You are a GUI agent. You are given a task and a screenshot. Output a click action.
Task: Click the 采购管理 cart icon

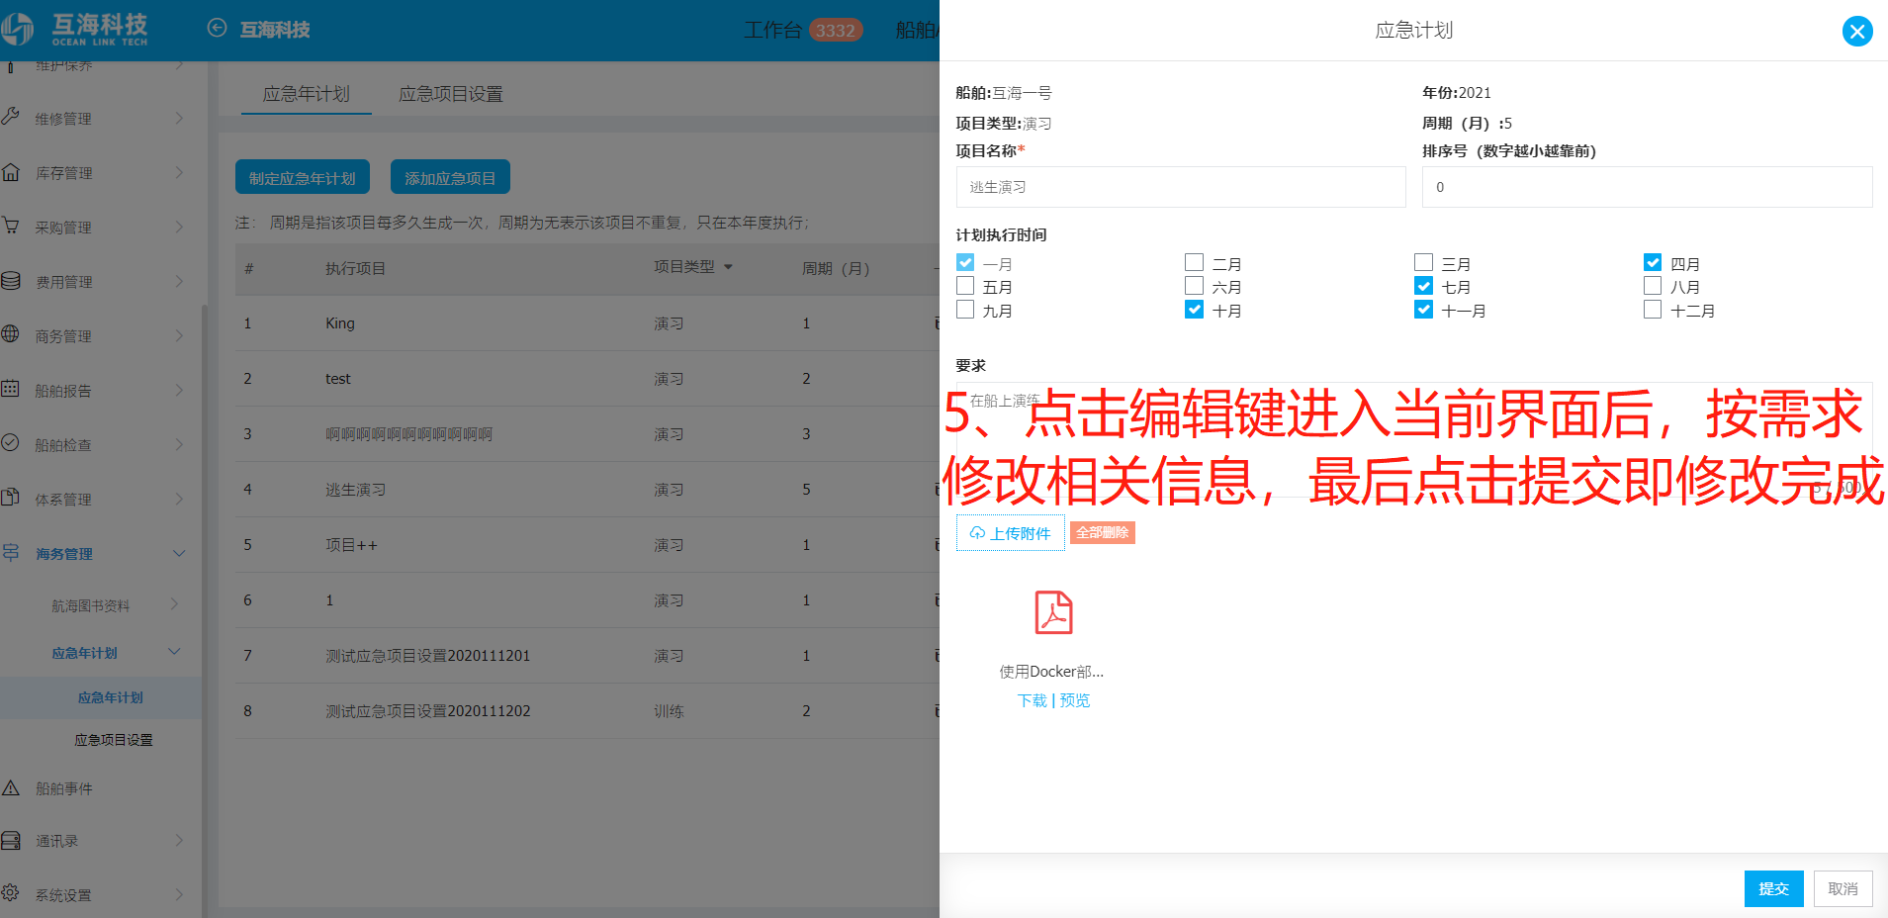11,226
